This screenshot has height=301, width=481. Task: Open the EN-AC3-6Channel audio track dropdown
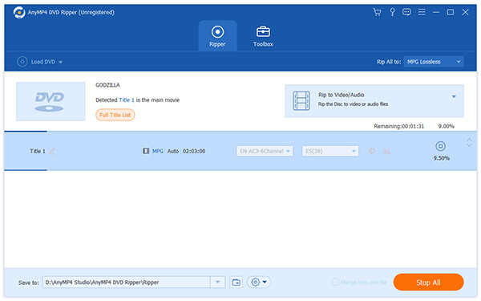click(x=265, y=151)
